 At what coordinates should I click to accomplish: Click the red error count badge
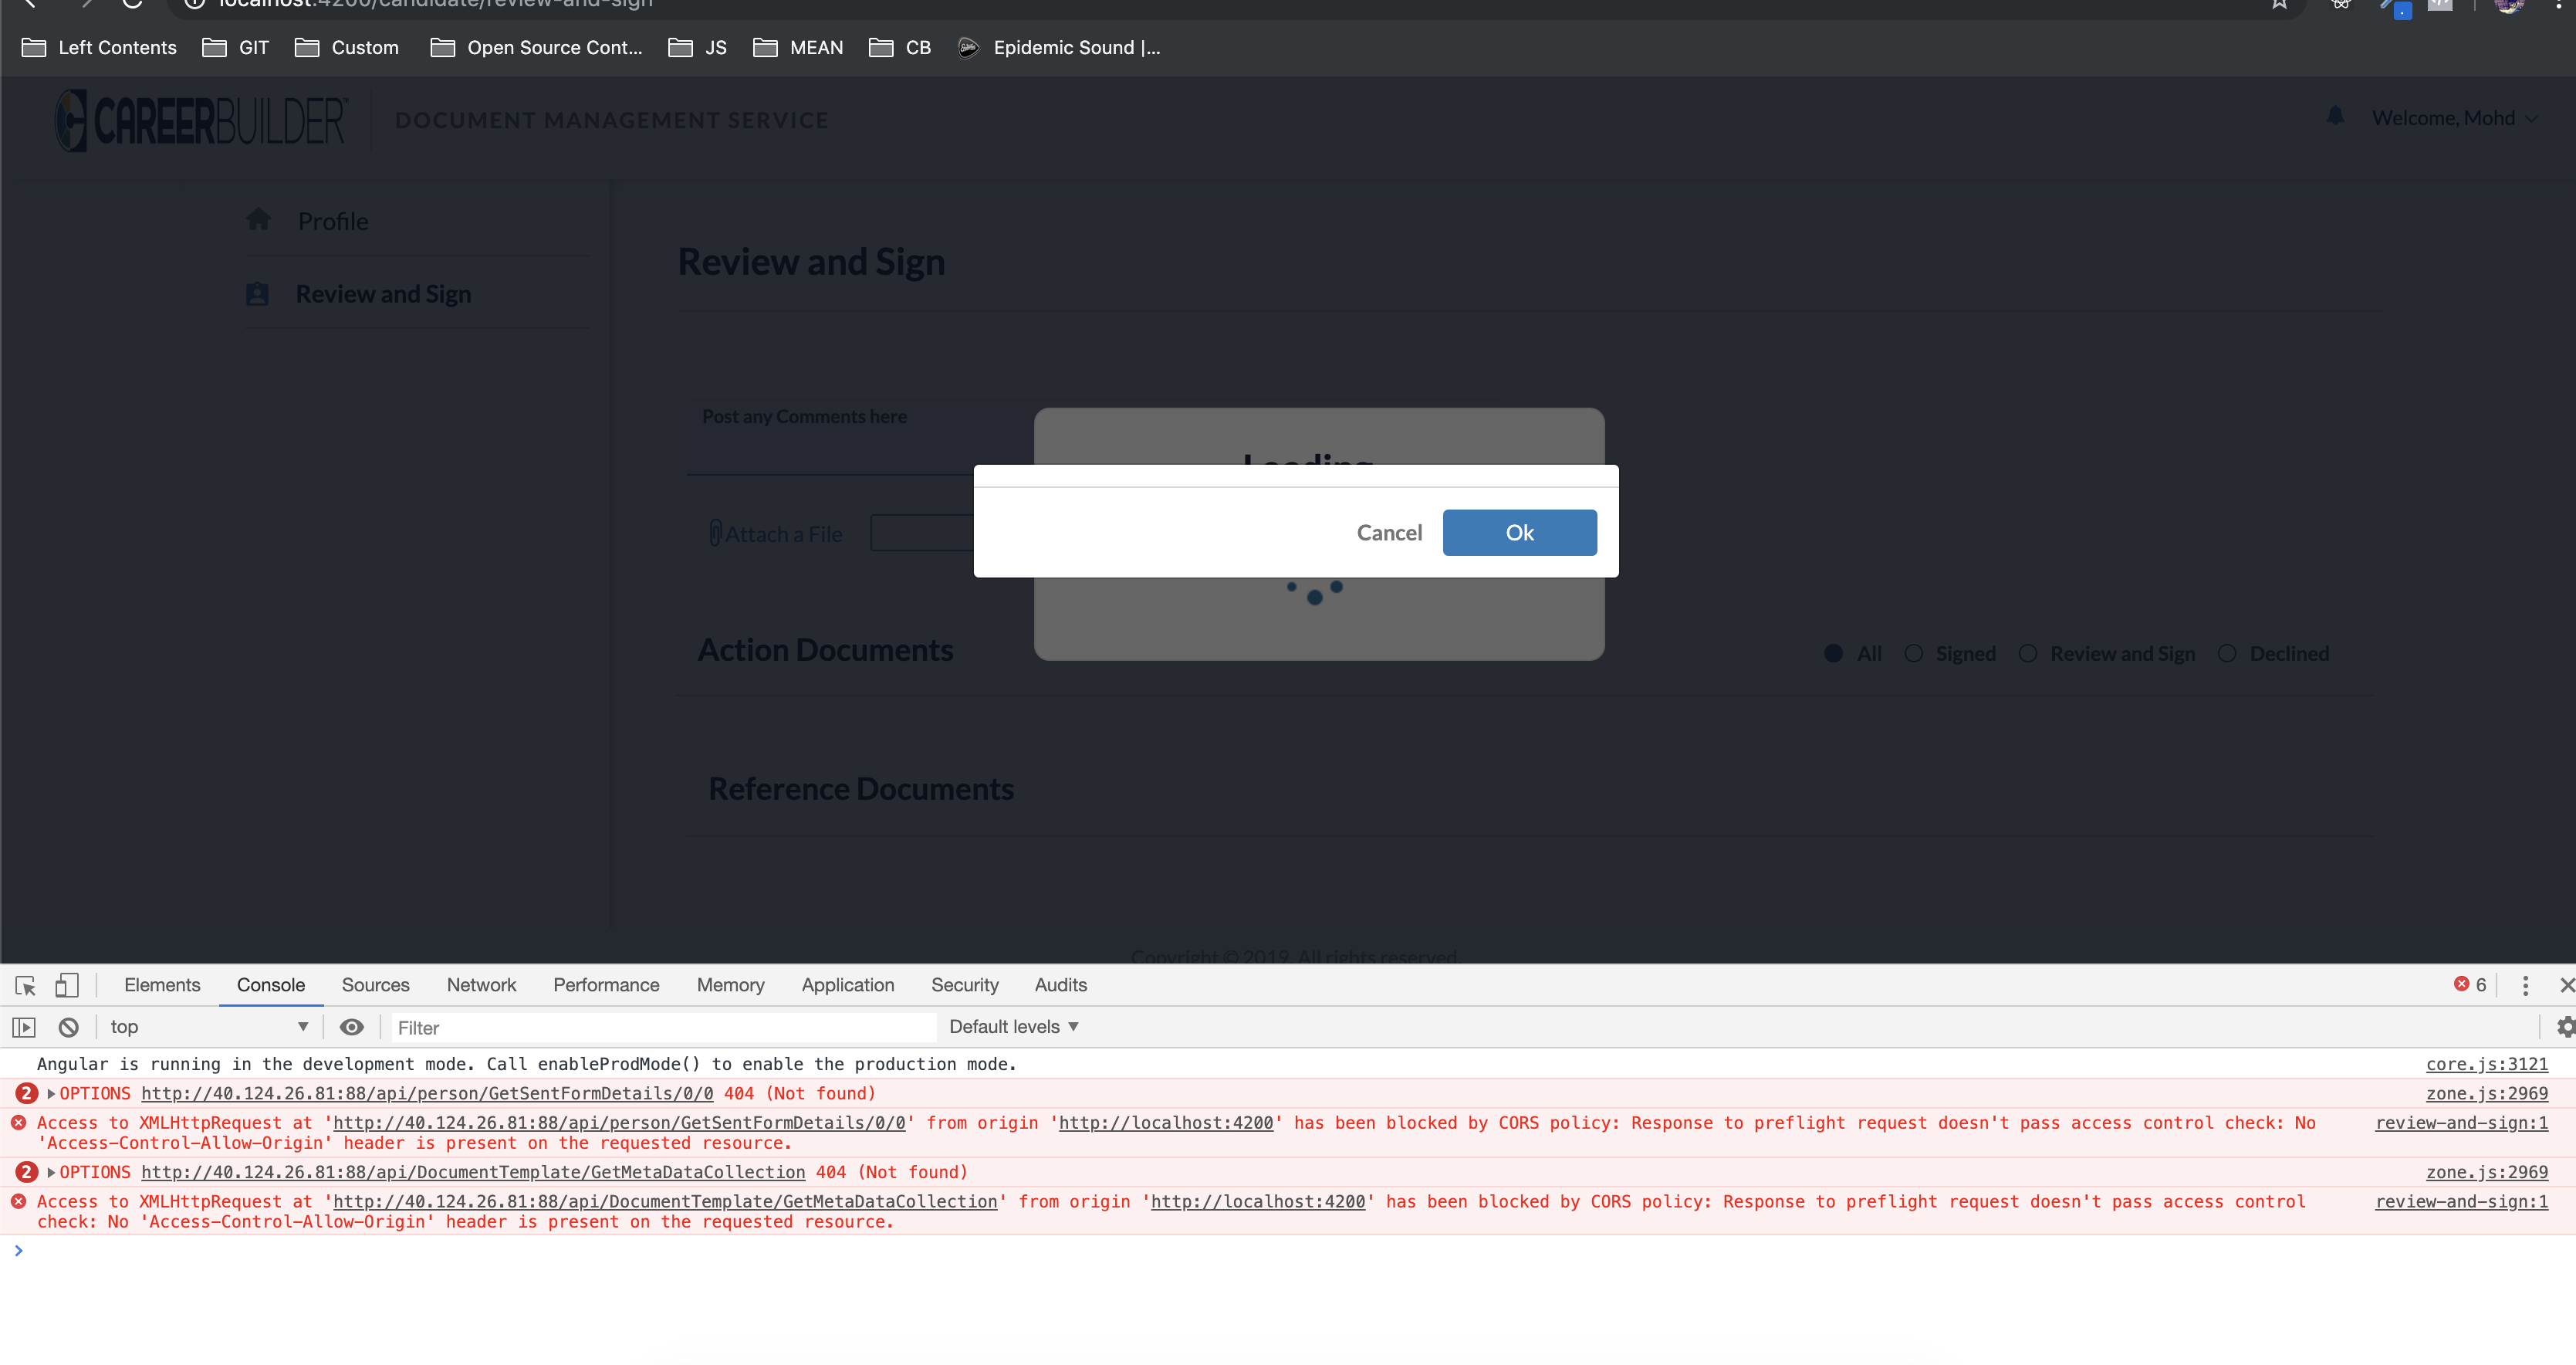tap(2470, 984)
